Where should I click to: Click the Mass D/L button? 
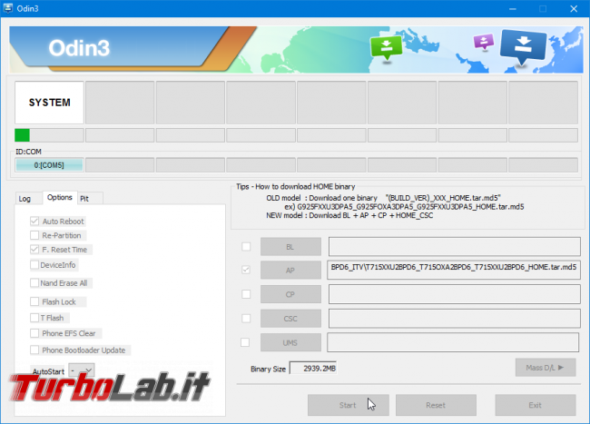pyautogui.click(x=546, y=368)
